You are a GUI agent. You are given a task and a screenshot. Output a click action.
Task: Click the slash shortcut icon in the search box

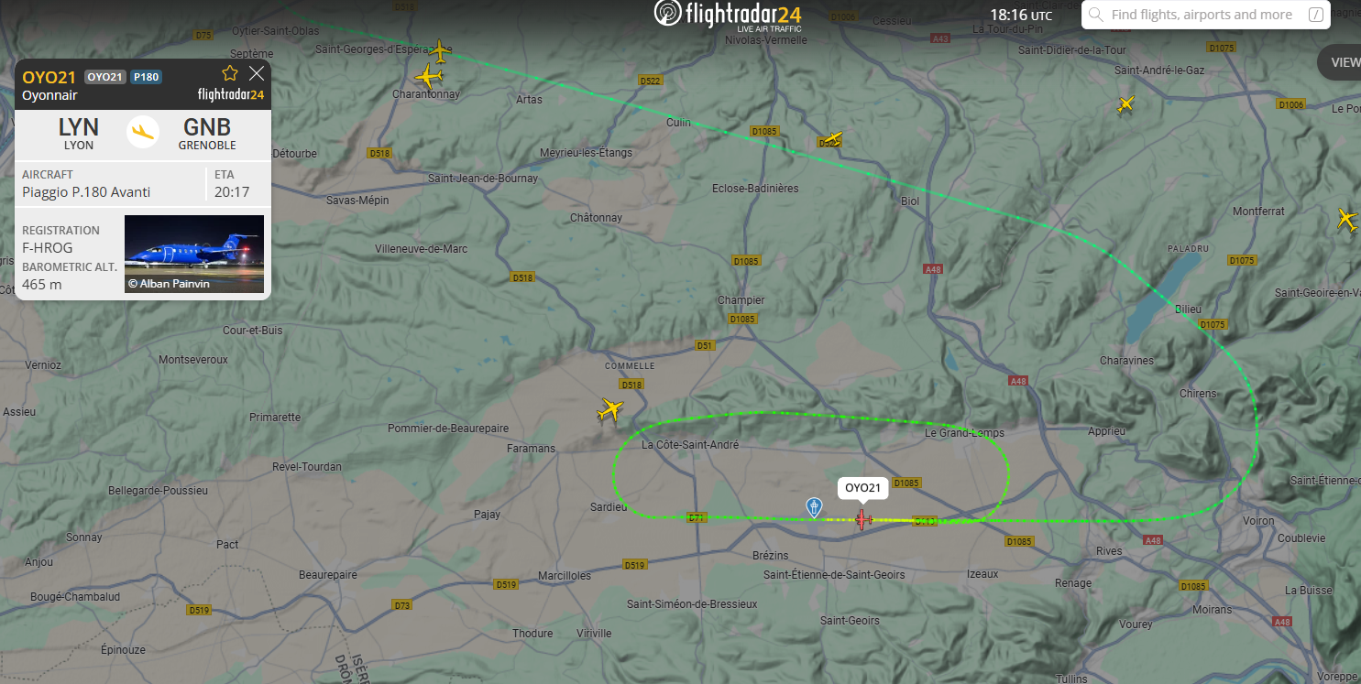1315,15
